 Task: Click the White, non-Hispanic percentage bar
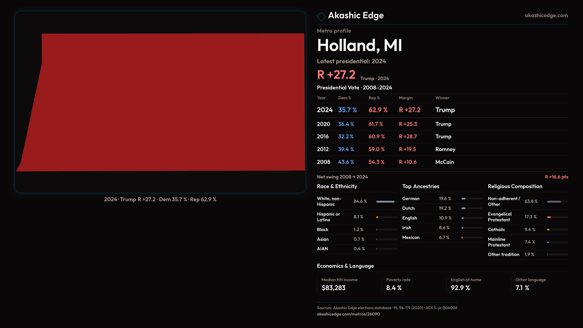[x=385, y=202]
